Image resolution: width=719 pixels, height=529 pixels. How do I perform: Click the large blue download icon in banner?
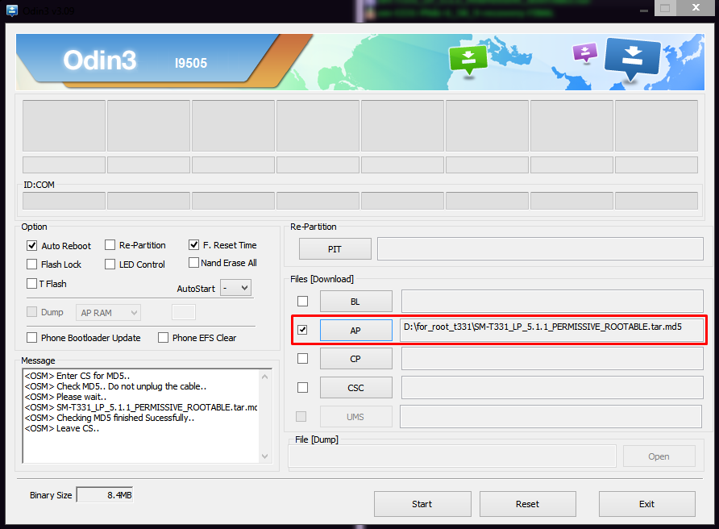click(x=632, y=58)
